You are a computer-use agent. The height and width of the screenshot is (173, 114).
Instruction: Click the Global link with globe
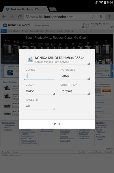(85, 27)
